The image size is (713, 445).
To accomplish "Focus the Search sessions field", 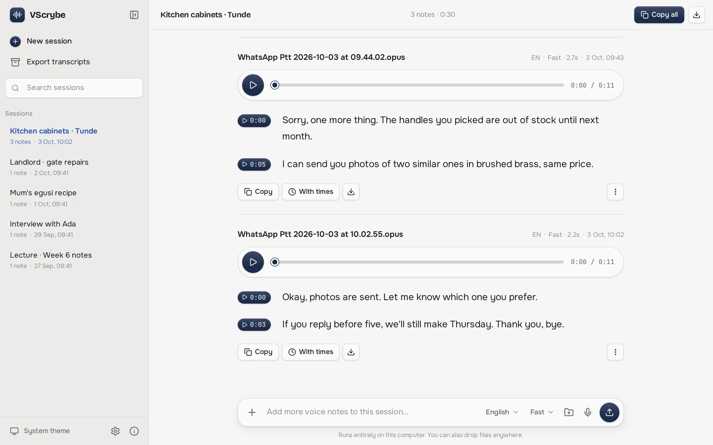I will 74,88.
